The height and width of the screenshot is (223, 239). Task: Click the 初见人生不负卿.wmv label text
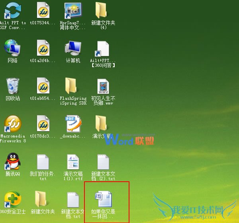103,101
